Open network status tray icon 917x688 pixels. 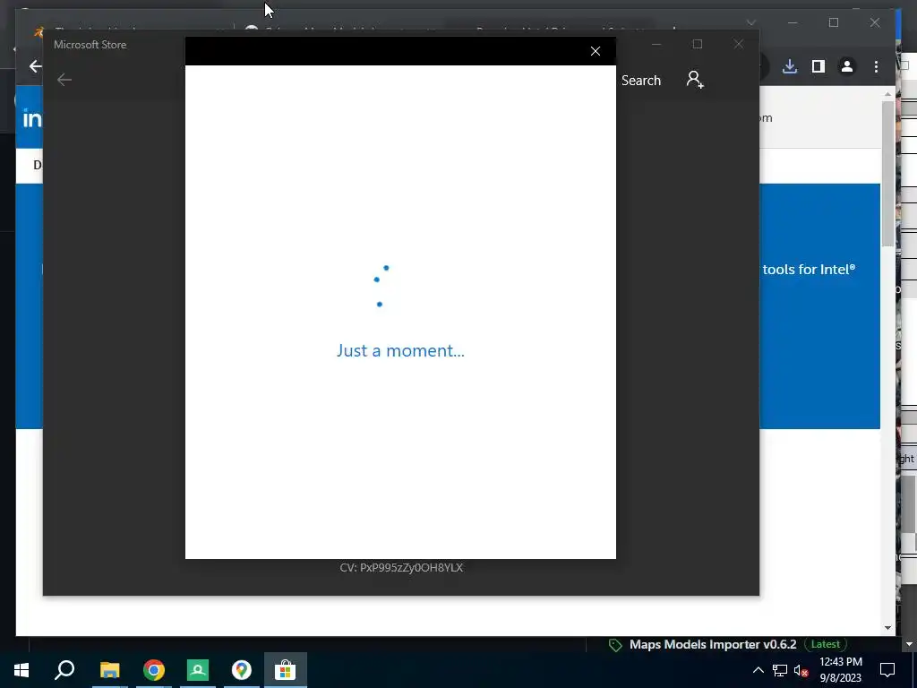point(780,670)
